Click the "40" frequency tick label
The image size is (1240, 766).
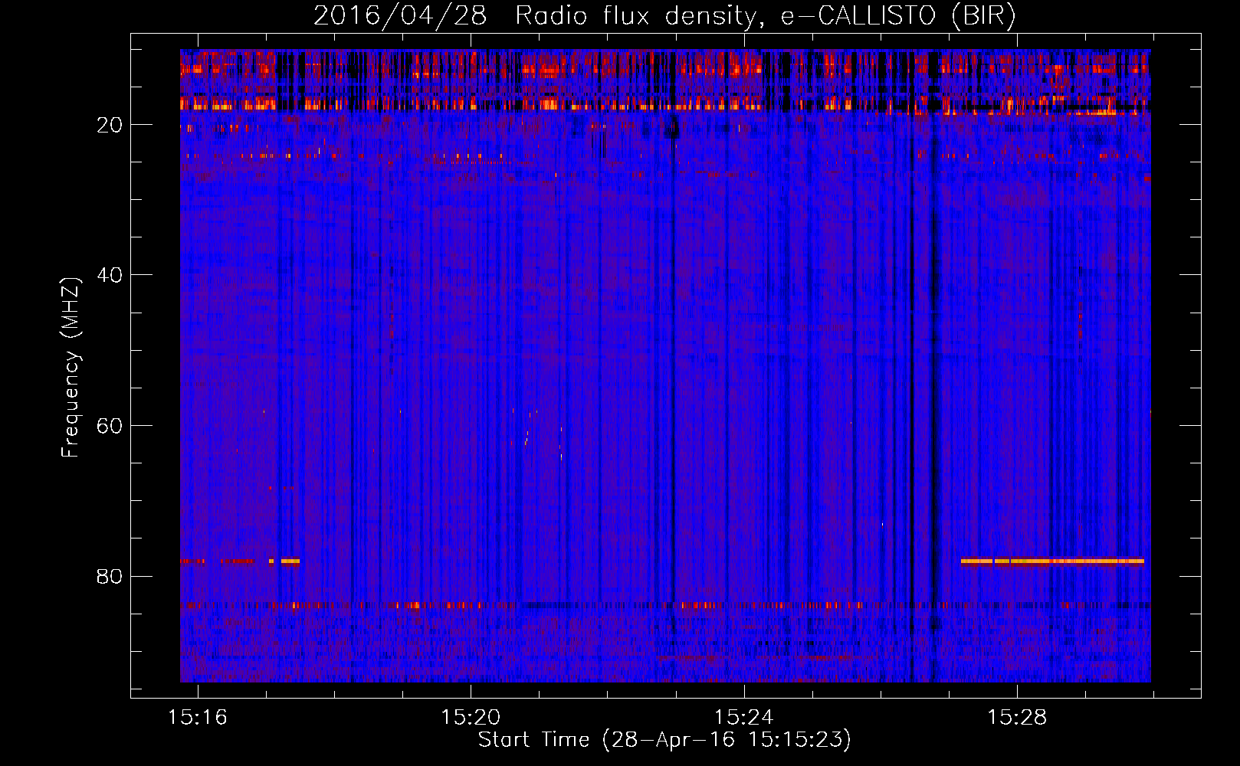(x=110, y=275)
